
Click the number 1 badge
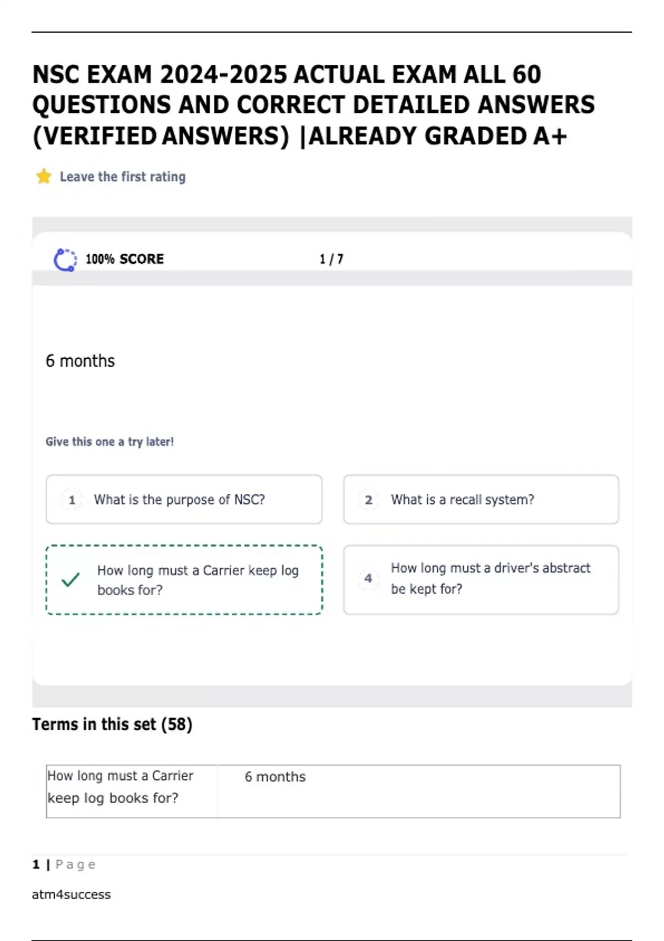(x=72, y=500)
